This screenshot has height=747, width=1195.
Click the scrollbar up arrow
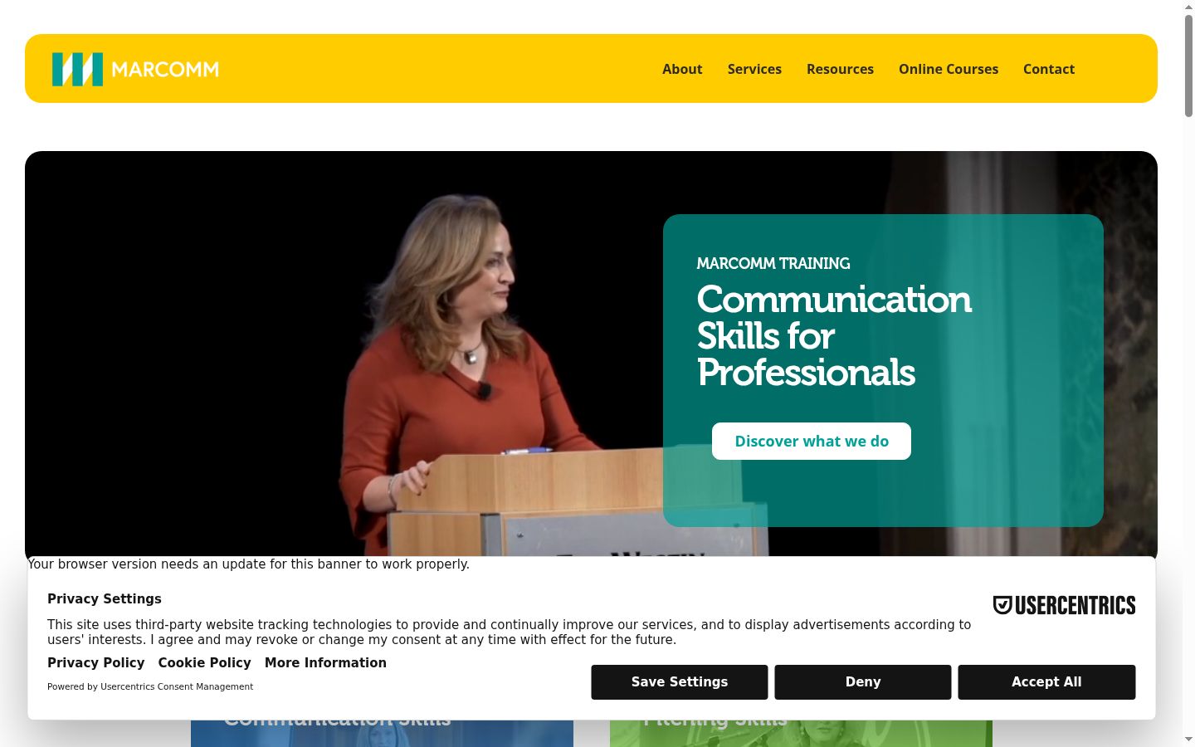(x=1189, y=7)
